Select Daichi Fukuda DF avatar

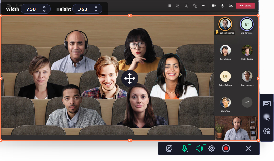pyautogui.click(x=225, y=76)
